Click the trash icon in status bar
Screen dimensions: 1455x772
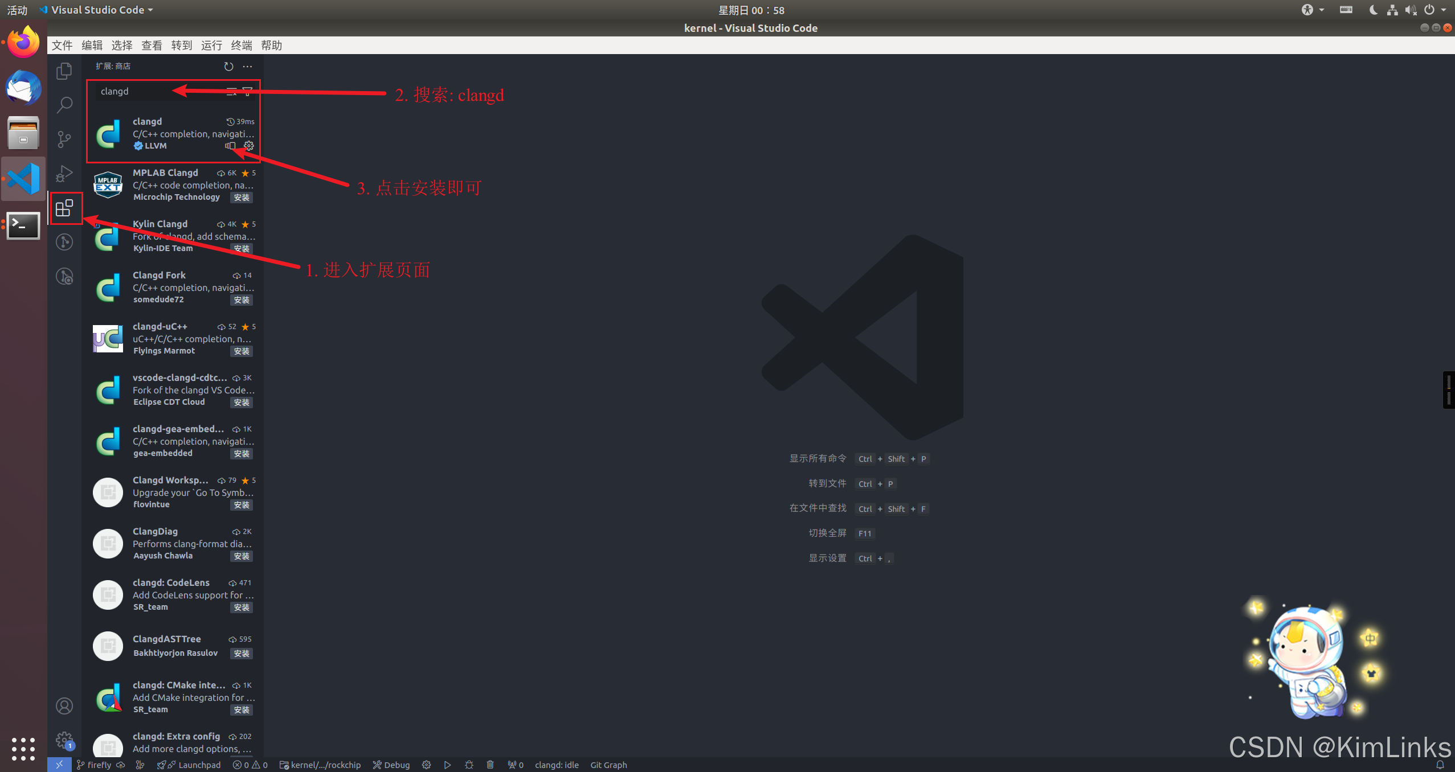tap(490, 765)
